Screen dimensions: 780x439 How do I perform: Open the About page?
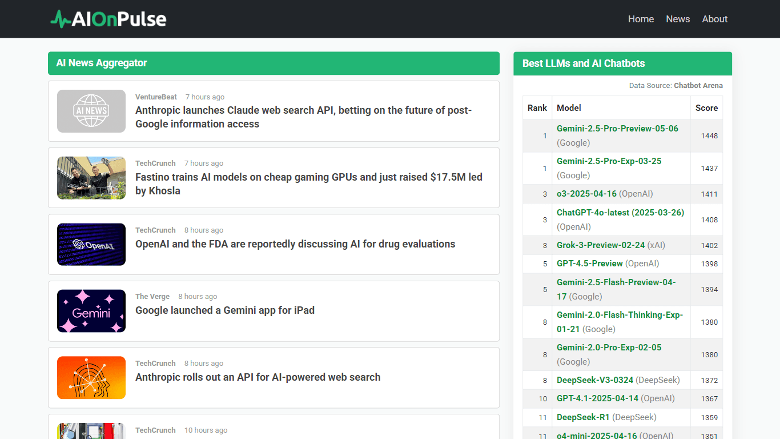pos(714,19)
